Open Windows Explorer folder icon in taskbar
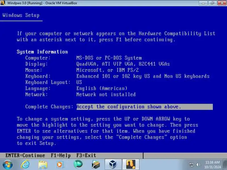Viewport: 227px width, 170px height. (x=43, y=165)
